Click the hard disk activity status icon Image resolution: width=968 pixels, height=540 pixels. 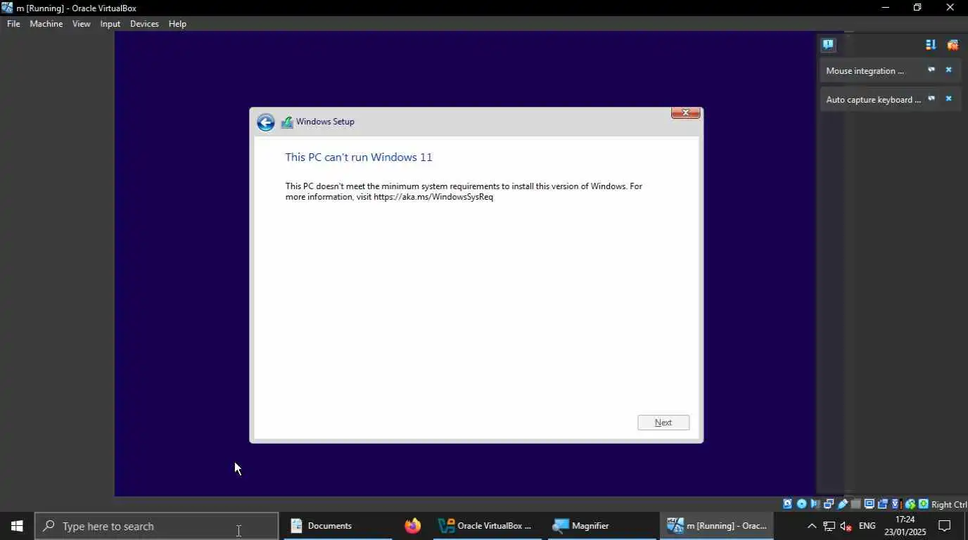788,504
